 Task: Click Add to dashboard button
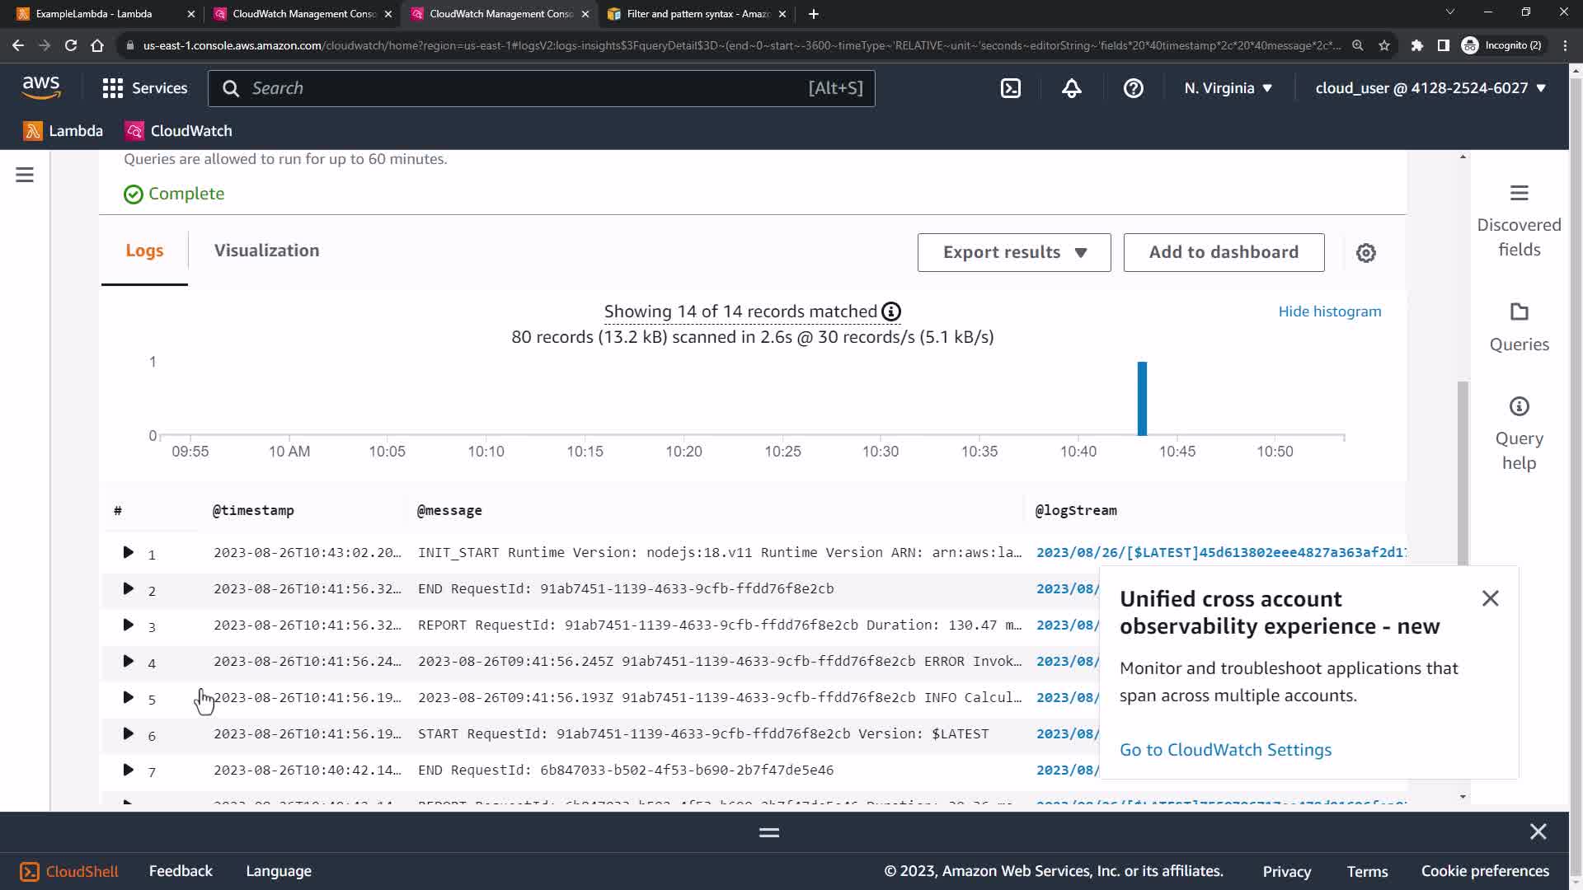(1224, 252)
